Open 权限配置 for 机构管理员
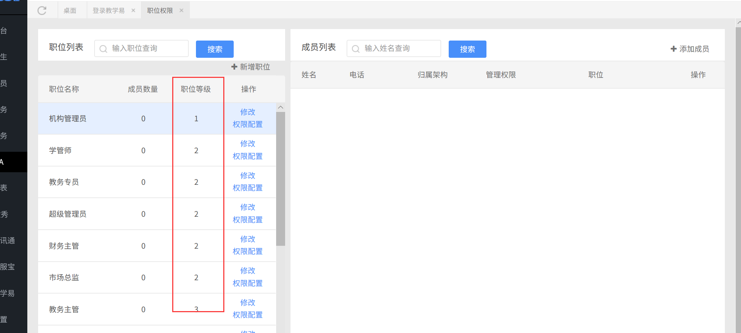 point(248,125)
